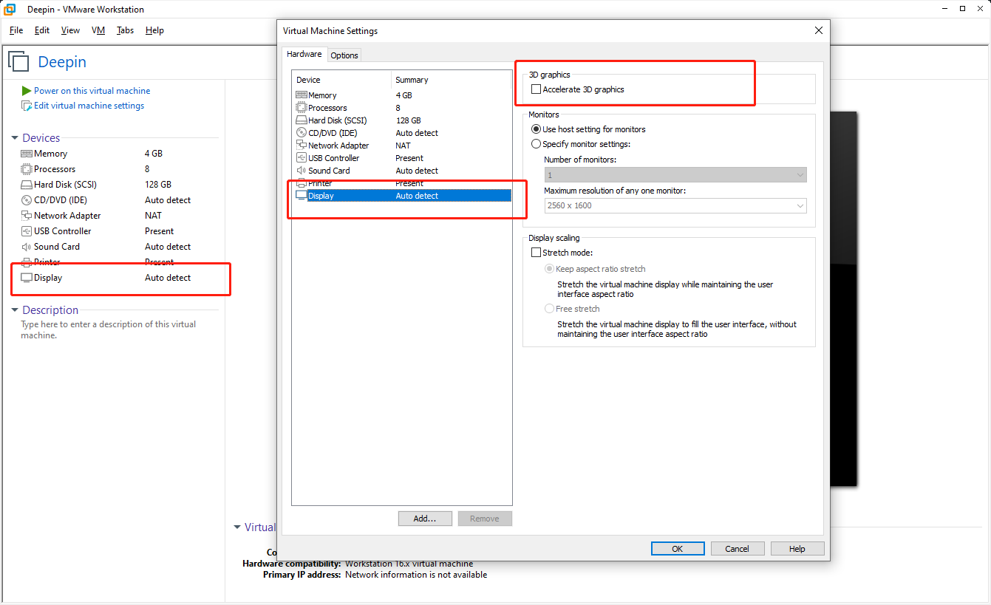Click Sound Card icon in main window Devices
Viewport: 991px width, 605px height.
click(x=27, y=247)
